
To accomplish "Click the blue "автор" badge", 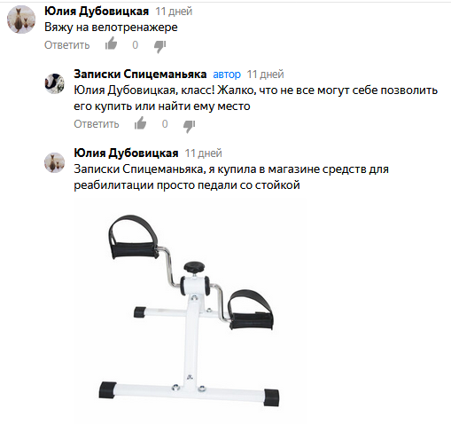I will (227, 75).
